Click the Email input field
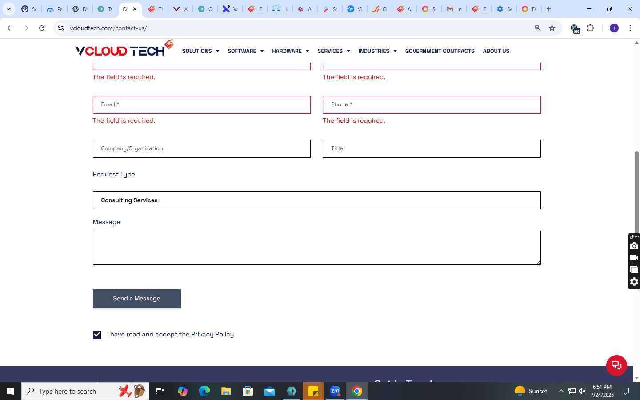Screen dimensions: 640x400 (201, 105)
